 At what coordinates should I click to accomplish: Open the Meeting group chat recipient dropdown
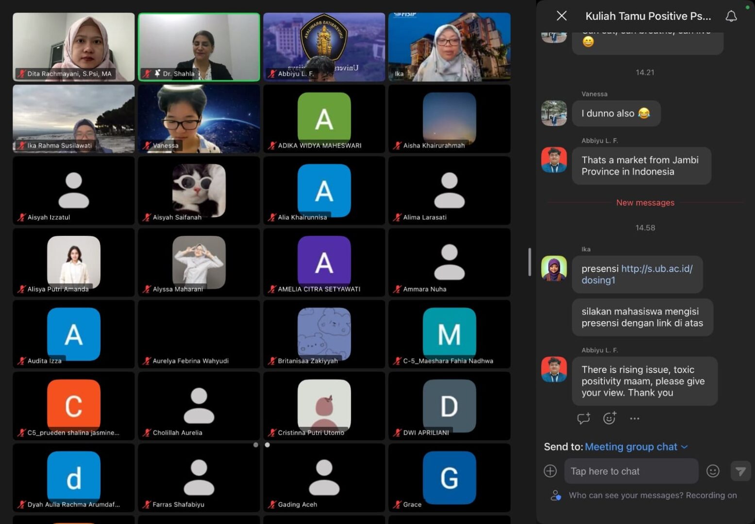pyautogui.click(x=636, y=447)
